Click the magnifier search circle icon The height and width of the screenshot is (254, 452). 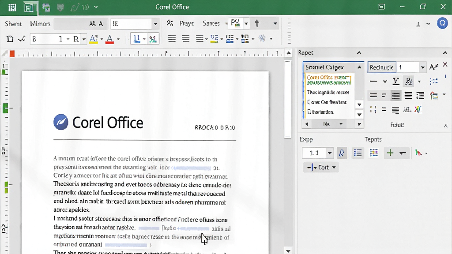(442, 23)
